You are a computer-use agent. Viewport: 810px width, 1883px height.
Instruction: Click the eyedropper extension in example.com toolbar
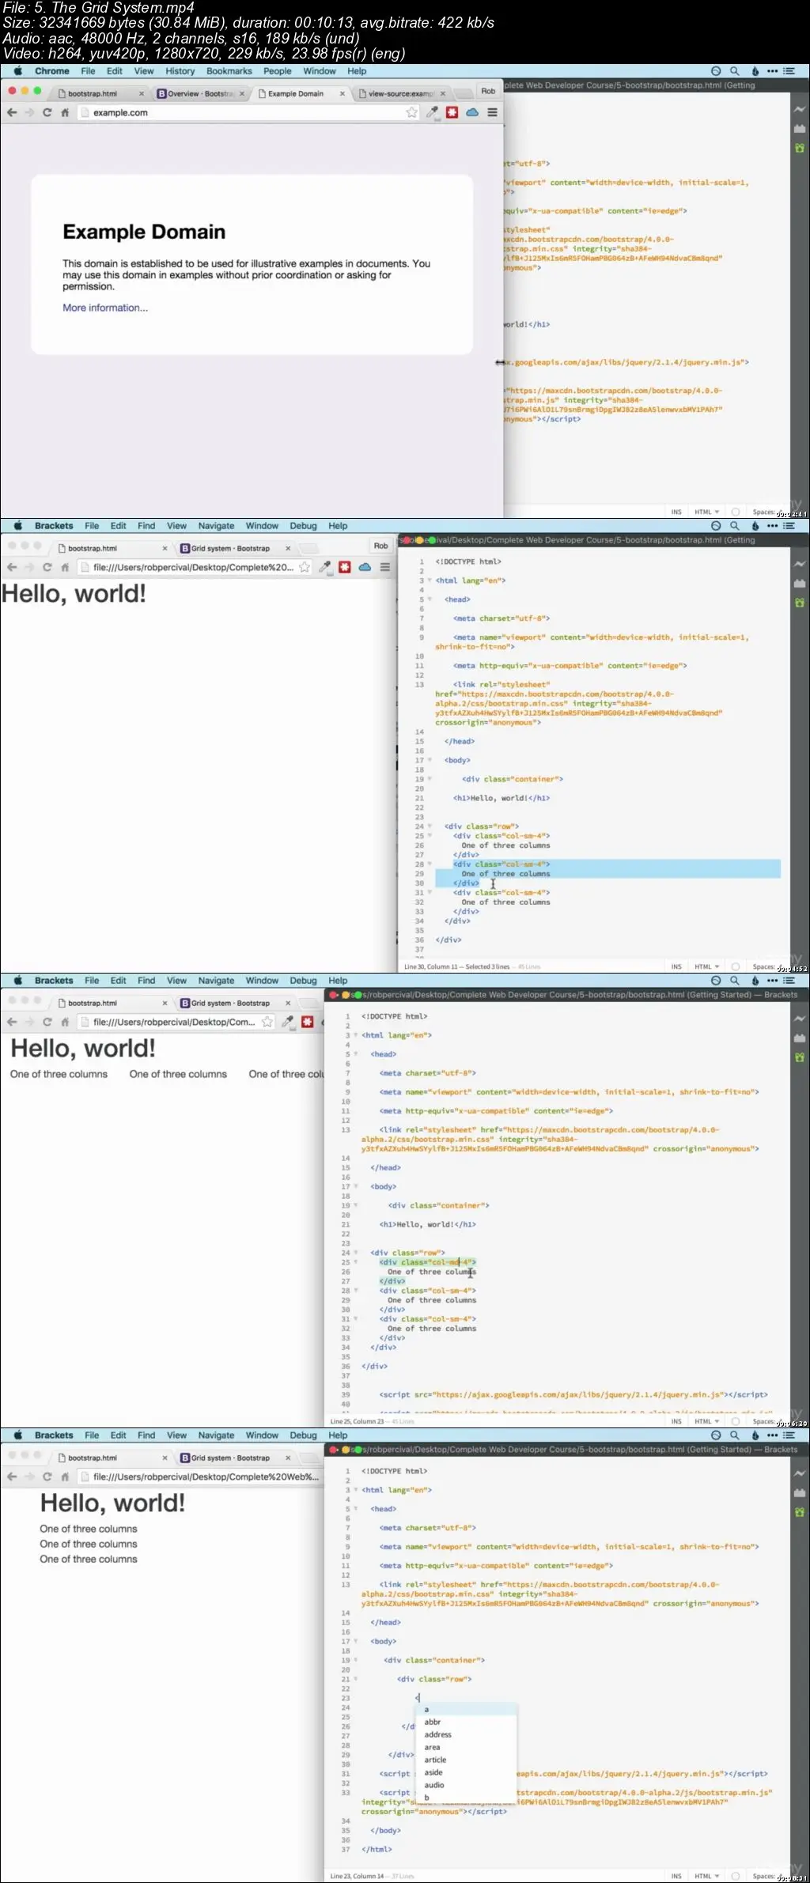[x=432, y=112]
